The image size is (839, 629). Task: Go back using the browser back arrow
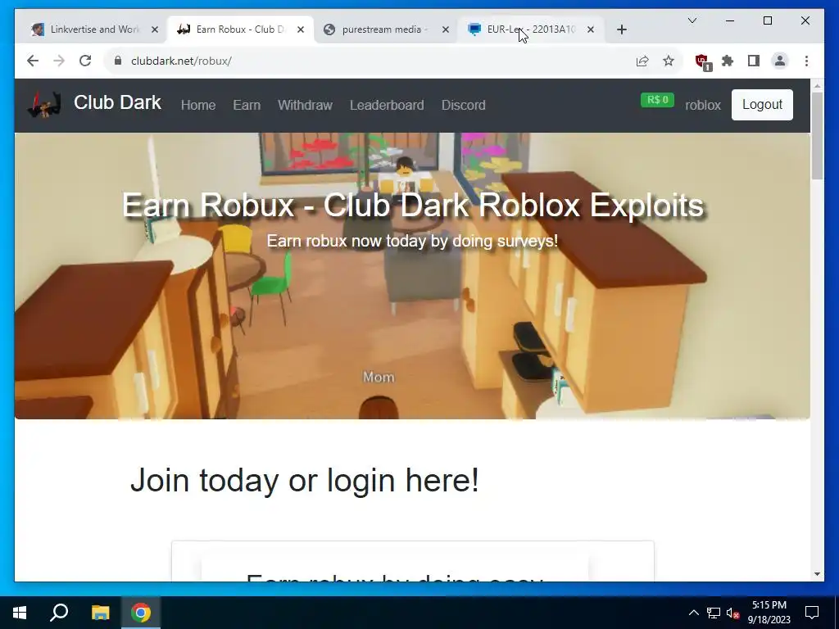pyautogui.click(x=33, y=61)
